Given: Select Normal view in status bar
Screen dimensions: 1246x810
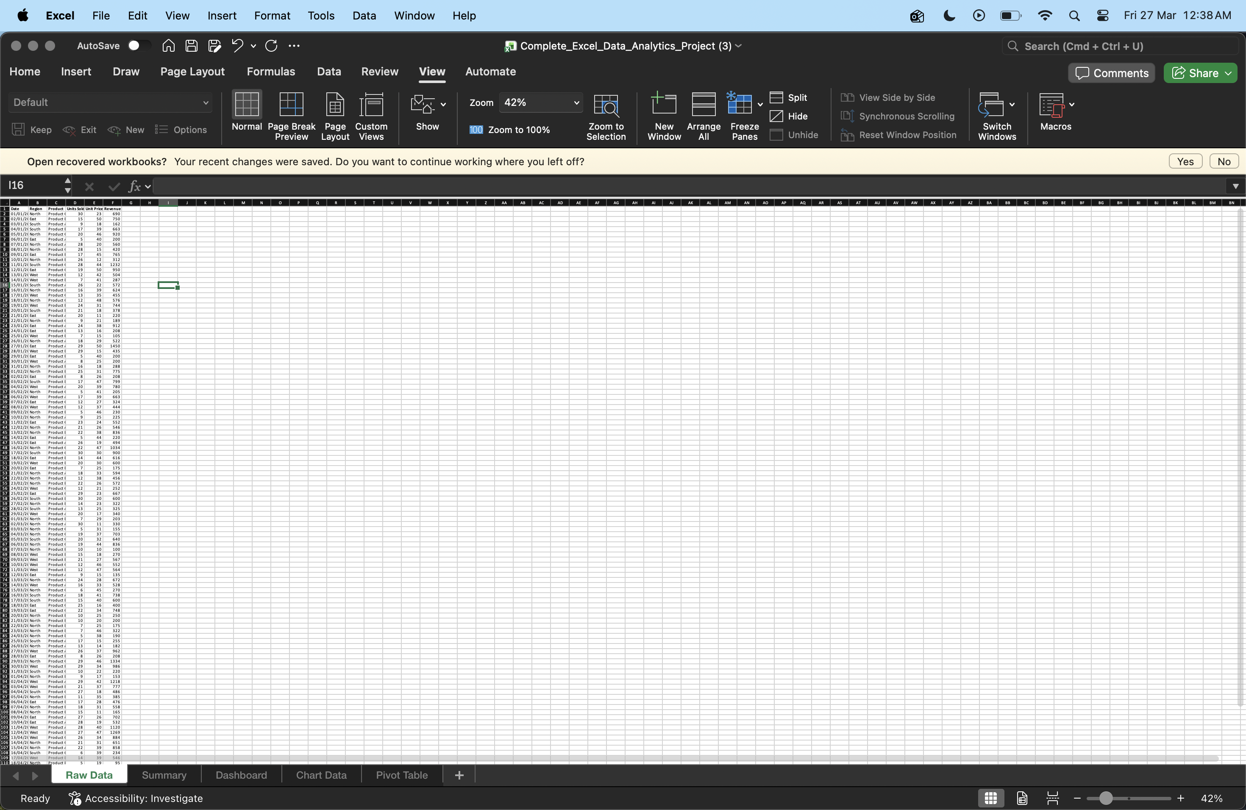Looking at the screenshot, I should 990,798.
